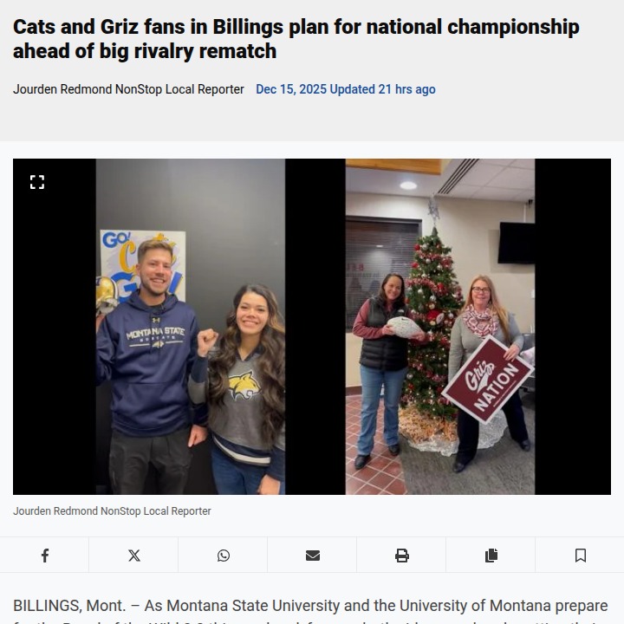624x624 pixels.
Task: Print the article with printer icon
Action: [402, 556]
